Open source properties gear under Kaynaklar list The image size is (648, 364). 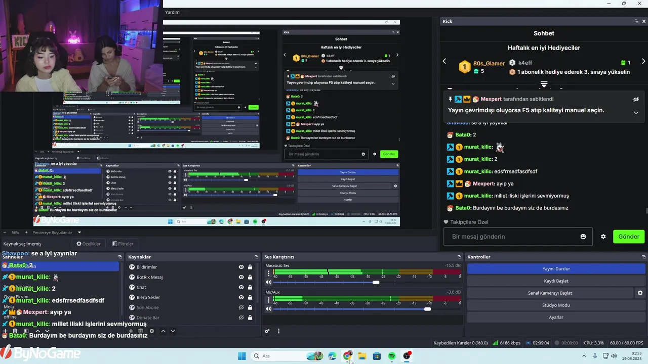151,331
